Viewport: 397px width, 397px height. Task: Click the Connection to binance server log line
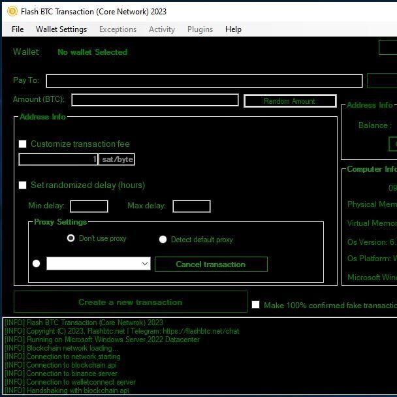pos(61,373)
